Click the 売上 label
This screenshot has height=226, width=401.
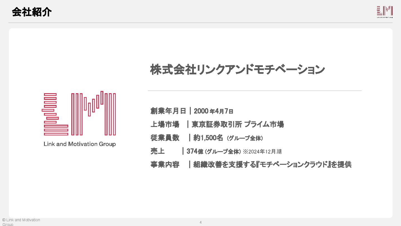coord(158,151)
